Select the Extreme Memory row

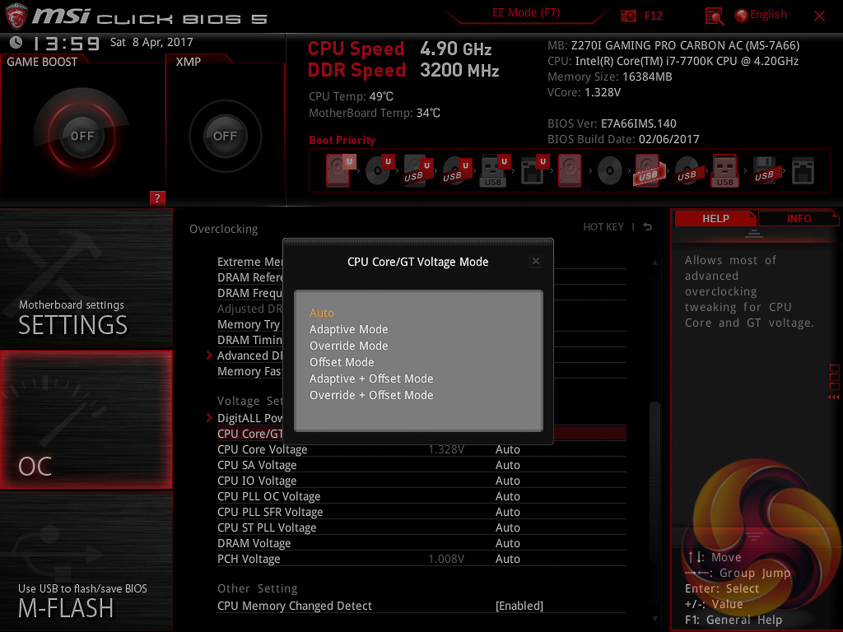[421, 262]
